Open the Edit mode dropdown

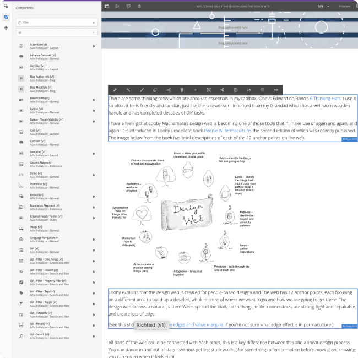tap(322, 6)
